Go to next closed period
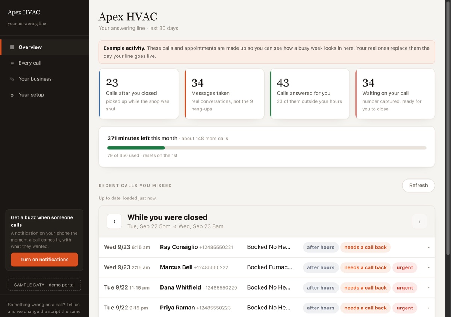 click(419, 222)
